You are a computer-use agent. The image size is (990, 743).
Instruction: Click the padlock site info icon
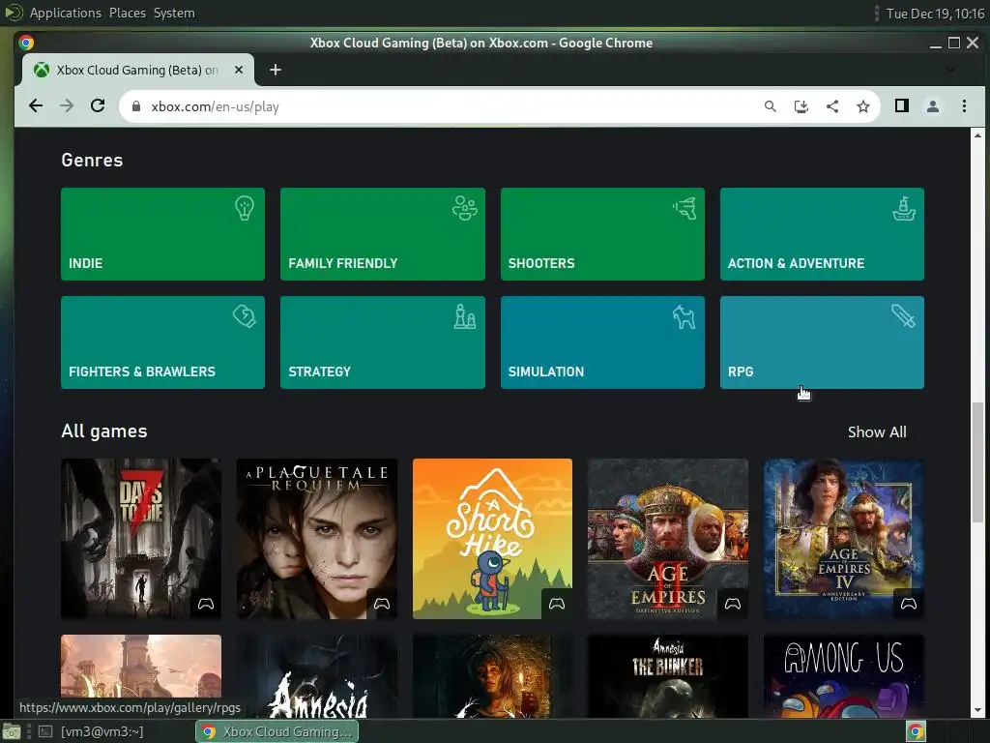(135, 106)
